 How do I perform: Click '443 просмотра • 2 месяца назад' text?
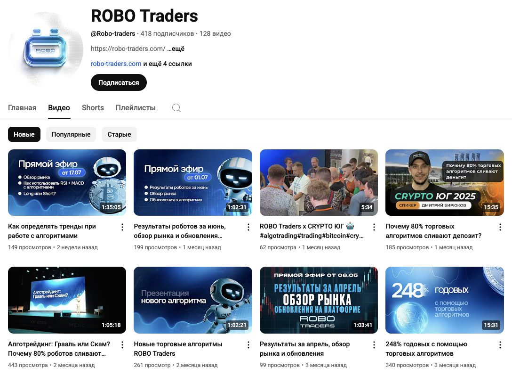pyautogui.click(x=51, y=365)
